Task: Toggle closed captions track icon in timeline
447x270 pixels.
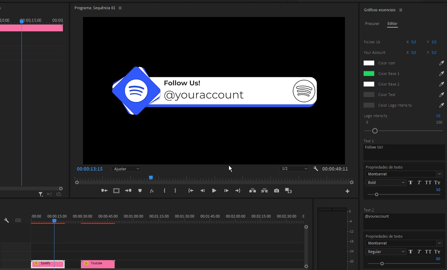Action: (x=18, y=220)
